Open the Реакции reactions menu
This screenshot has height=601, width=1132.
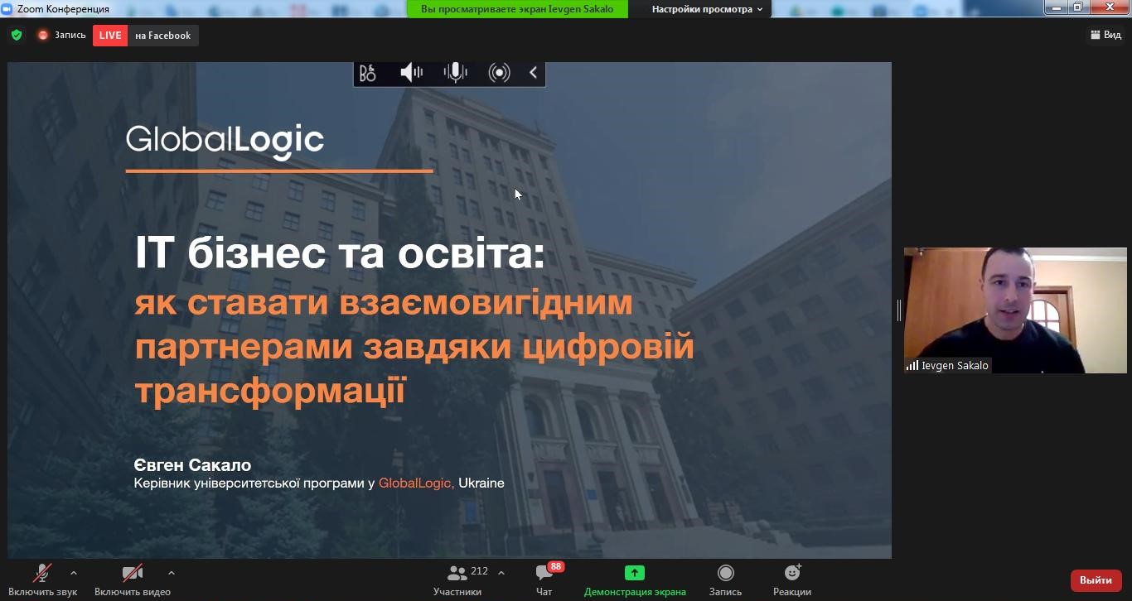pos(792,580)
